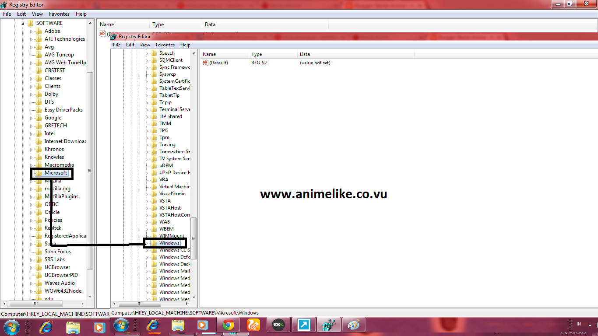Click the Adobe folder icon in back tree
598x336 pixels.
[39, 31]
